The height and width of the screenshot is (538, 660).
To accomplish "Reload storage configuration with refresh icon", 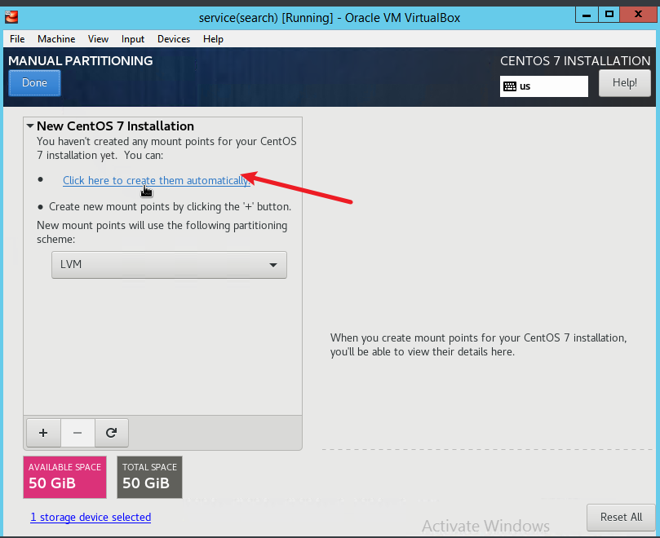I will pyautogui.click(x=112, y=432).
